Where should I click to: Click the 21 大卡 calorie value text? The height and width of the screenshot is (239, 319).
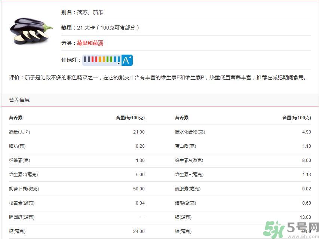[85, 27]
